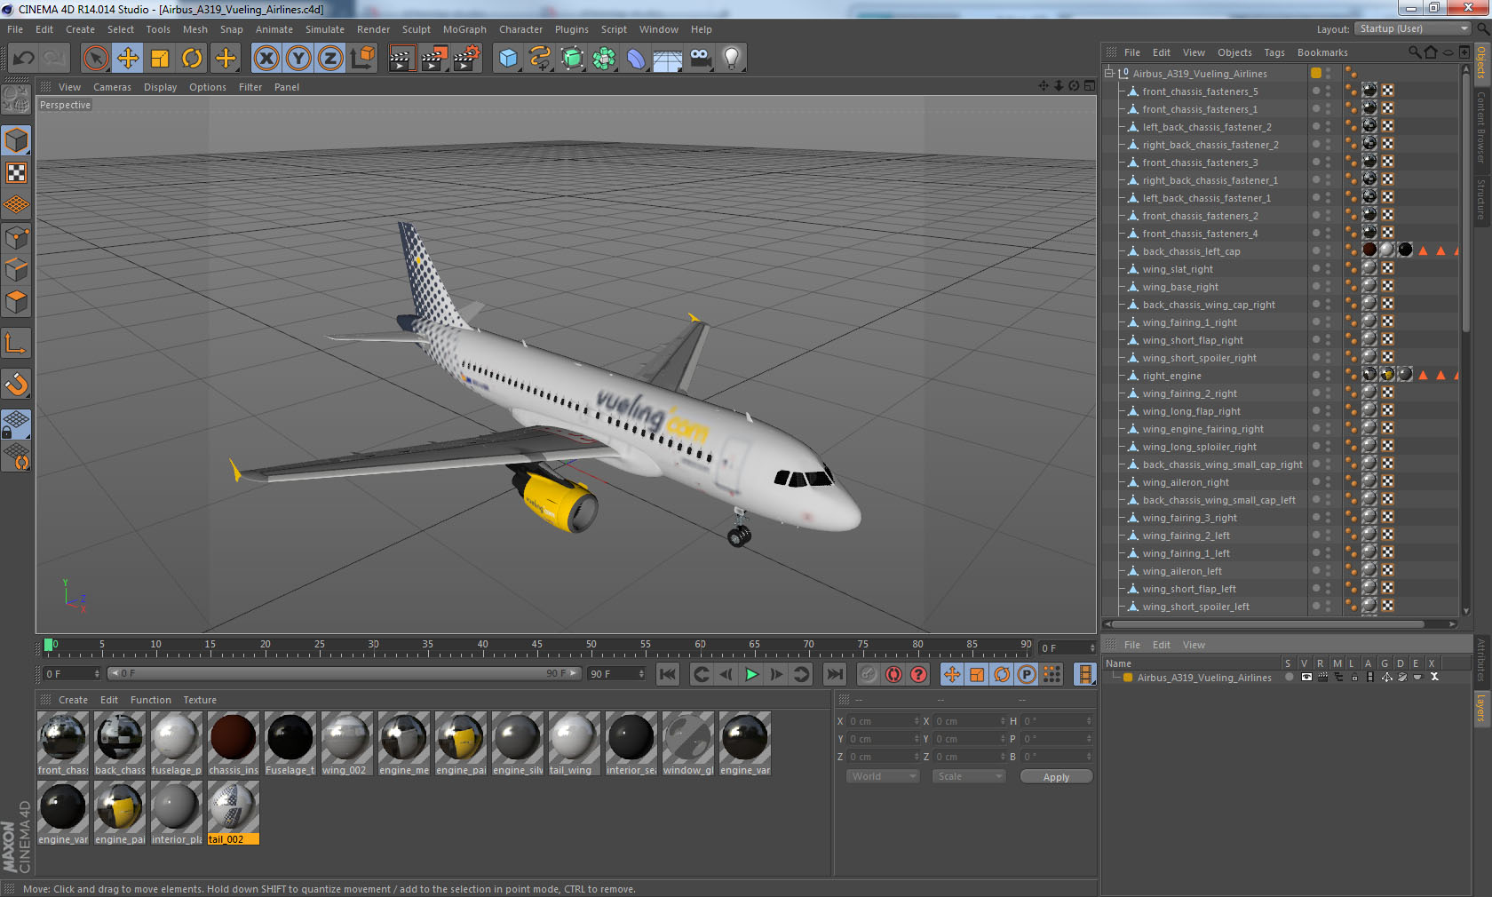
Task: Click the green NURBS generator icon
Action: 572,59
